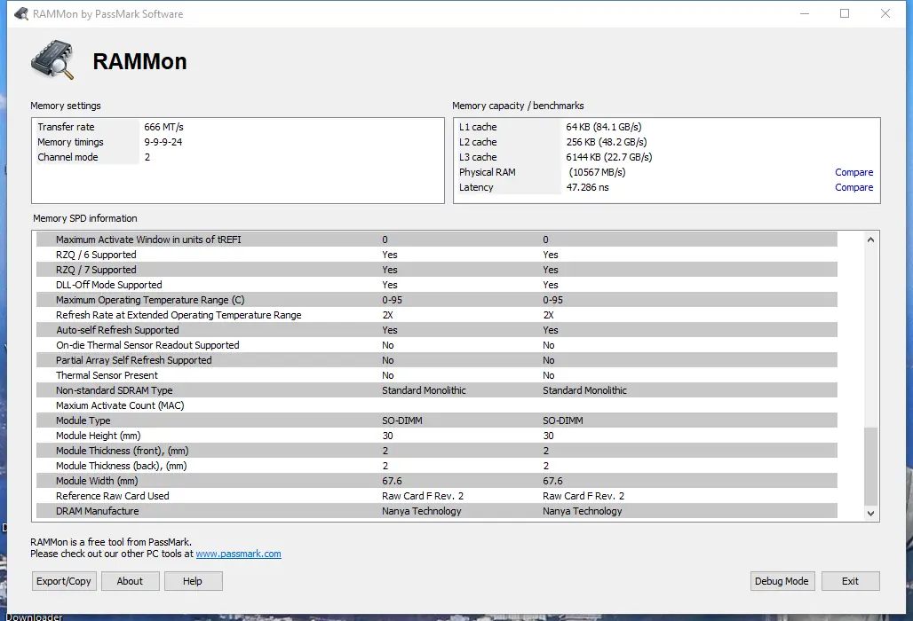
Task: Click the Physical RAM label
Action: click(x=488, y=172)
